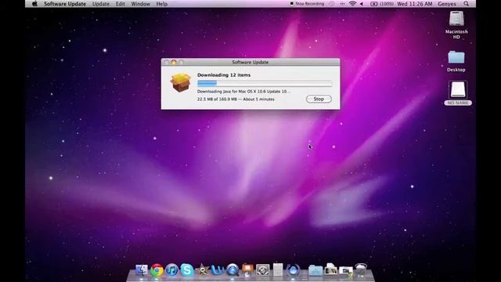Open the gray tower server Dock icon

[x=278, y=270]
